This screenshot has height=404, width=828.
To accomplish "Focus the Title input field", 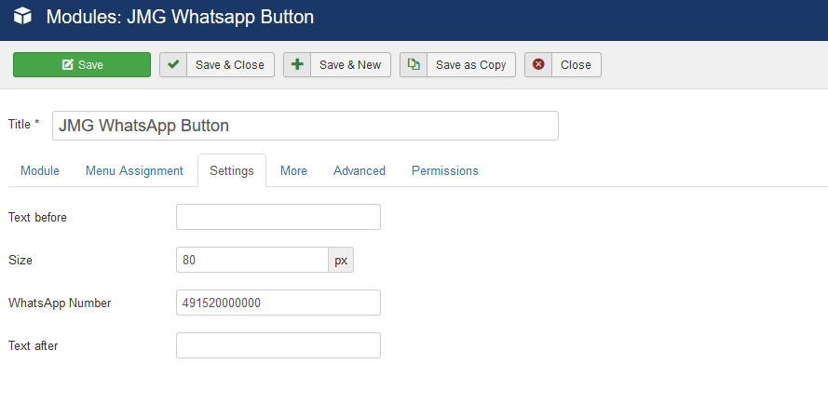I will pyautogui.click(x=305, y=126).
